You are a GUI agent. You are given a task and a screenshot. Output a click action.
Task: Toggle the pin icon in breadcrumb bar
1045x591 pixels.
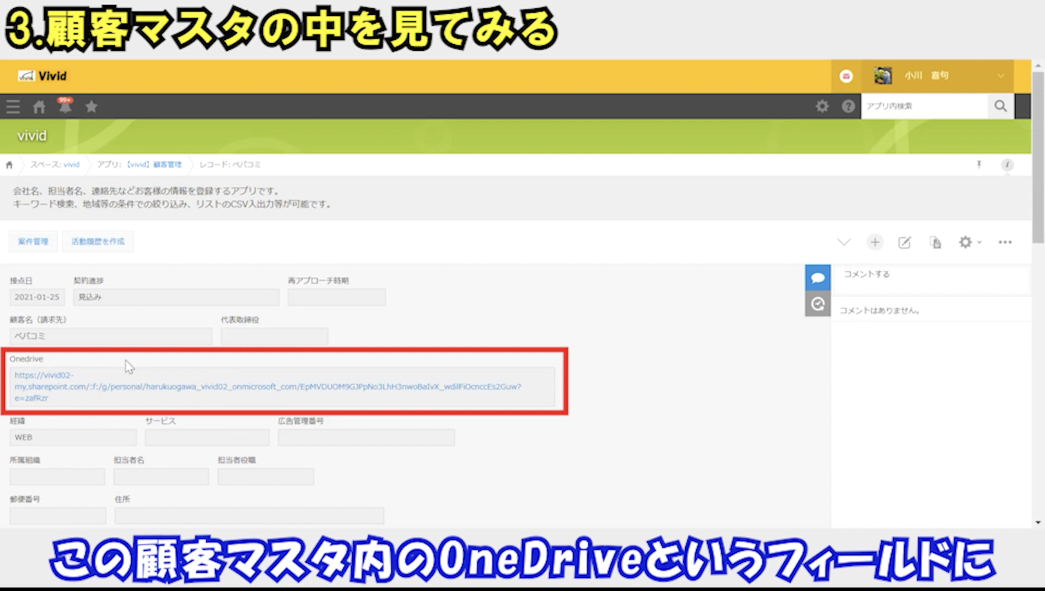pos(979,164)
